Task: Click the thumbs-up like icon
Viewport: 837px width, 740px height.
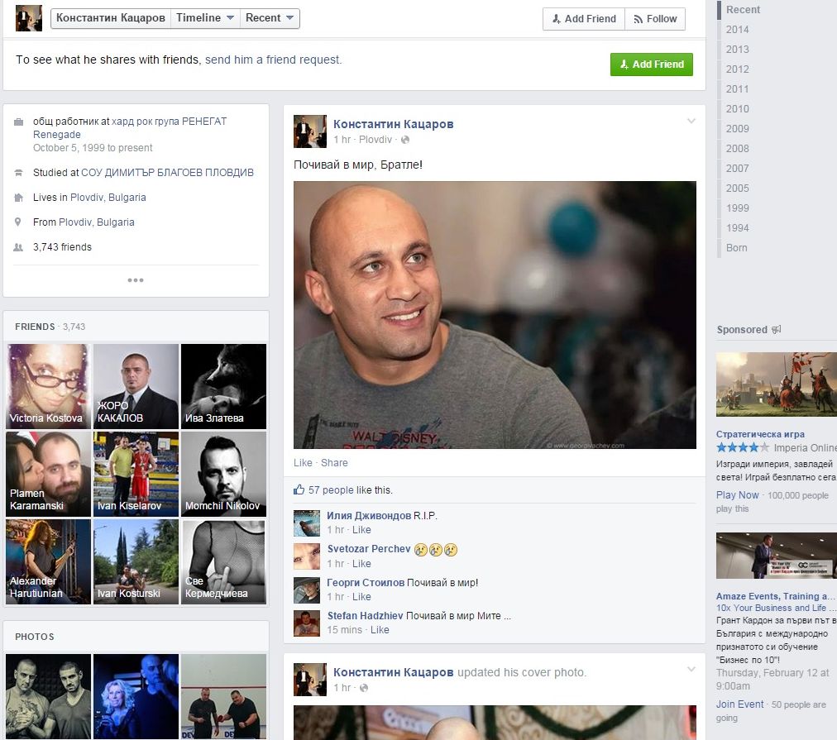Action: [x=299, y=489]
